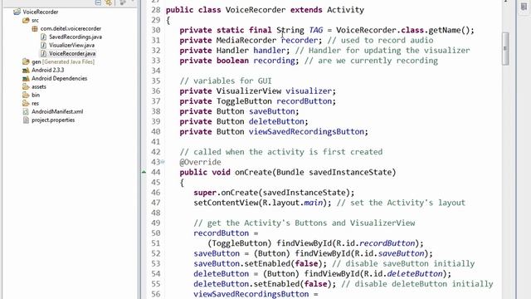Click the TAG constant on line 30
The width and height of the screenshot is (531, 299).
pyautogui.click(x=315, y=30)
